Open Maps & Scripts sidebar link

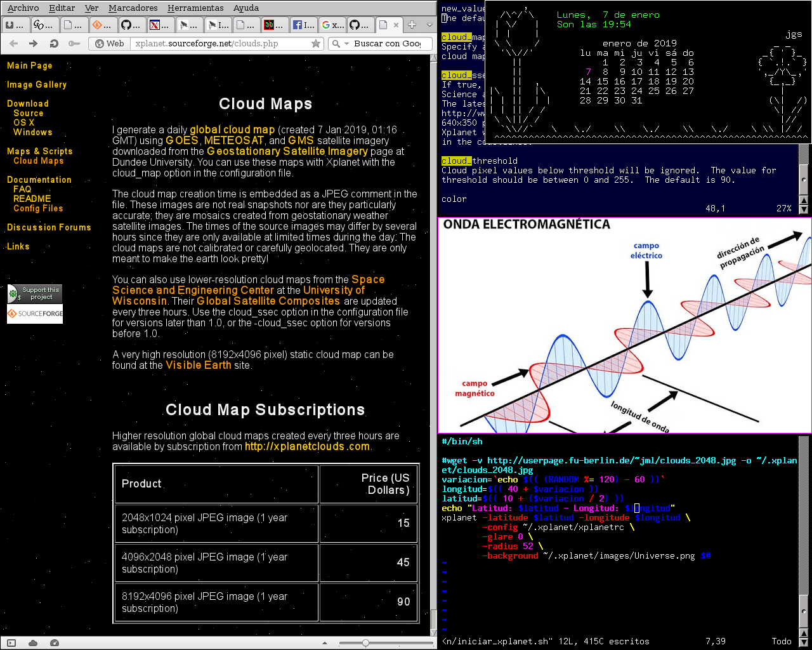pyautogui.click(x=40, y=151)
